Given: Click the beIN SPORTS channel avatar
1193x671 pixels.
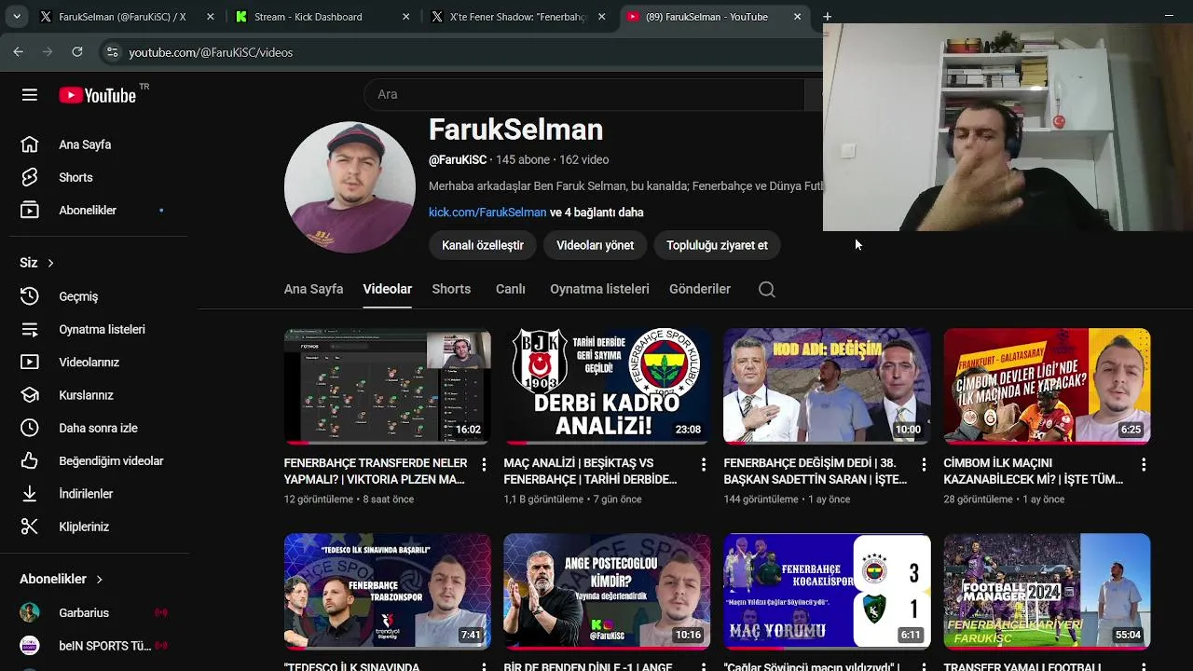Looking at the screenshot, I should [x=30, y=645].
